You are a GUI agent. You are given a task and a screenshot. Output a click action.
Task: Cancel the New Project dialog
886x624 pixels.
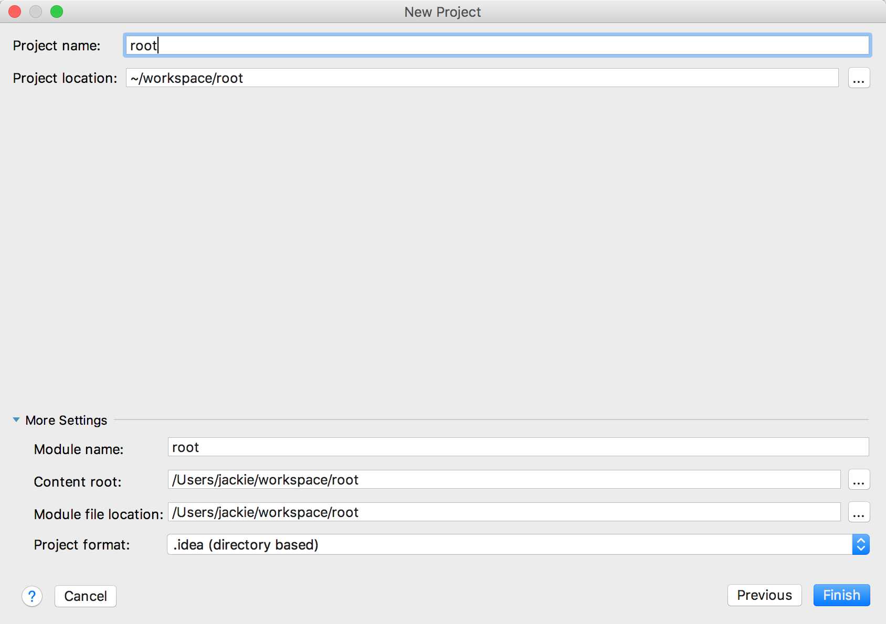[86, 596]
